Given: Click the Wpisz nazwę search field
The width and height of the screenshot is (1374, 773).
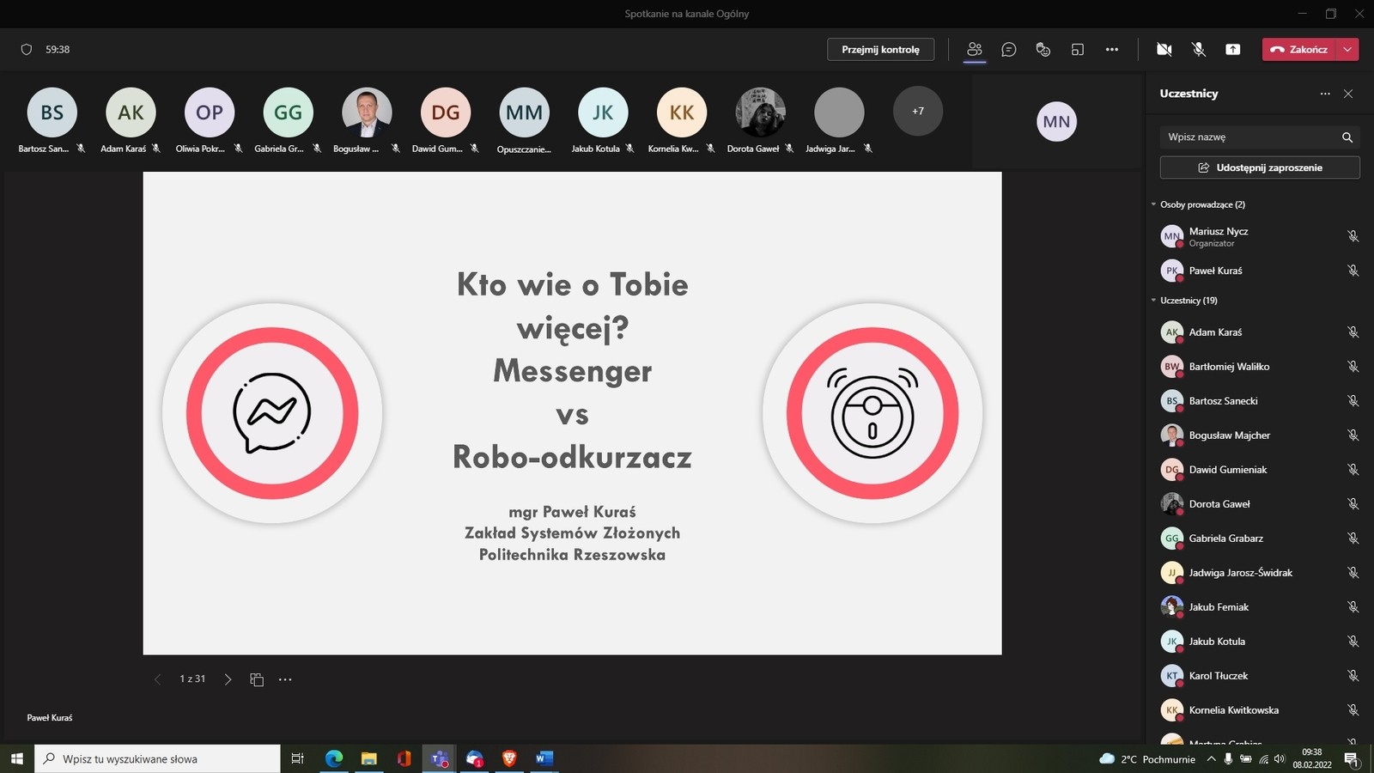Looking at the screenshot, I should coord(1249,137).
